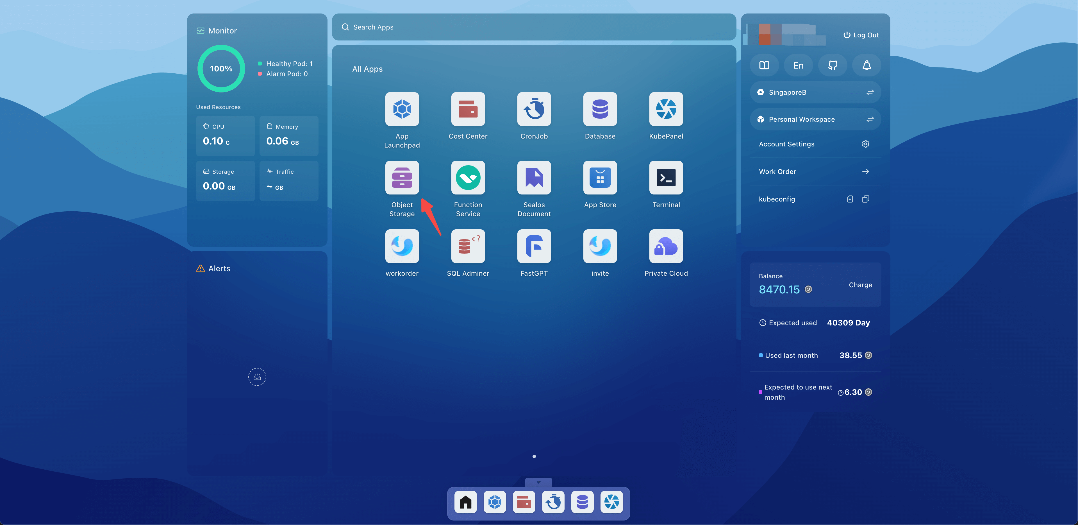Collapse the dock using the down chevron
The width and height of the screenshot is (1078, 525).
[538, 482]
